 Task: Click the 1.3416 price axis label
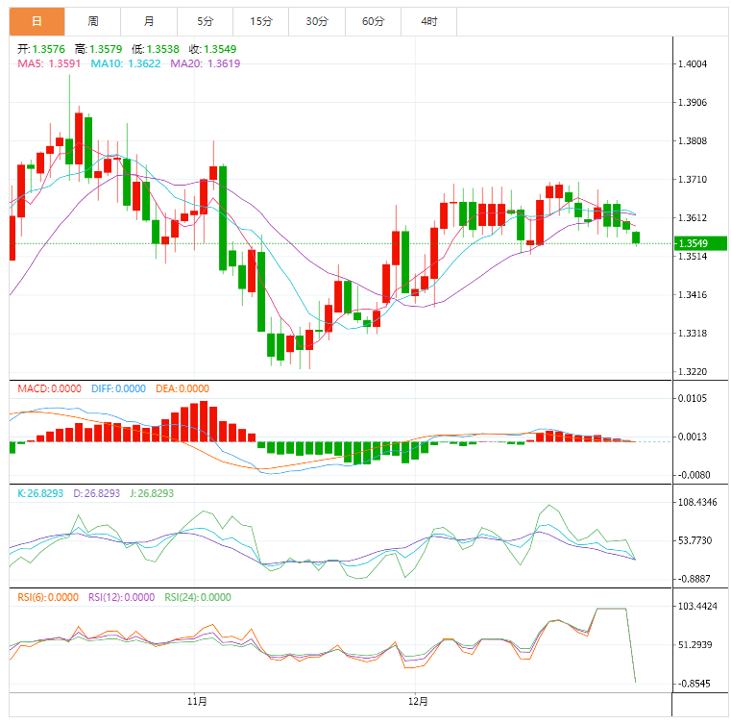pos(692,295)
